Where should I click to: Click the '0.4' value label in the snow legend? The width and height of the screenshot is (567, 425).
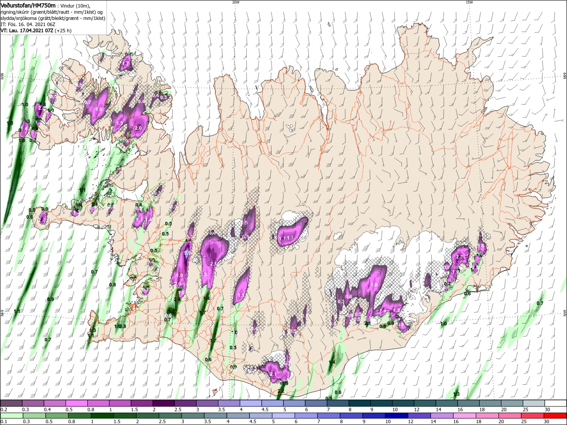click(47, 410)
